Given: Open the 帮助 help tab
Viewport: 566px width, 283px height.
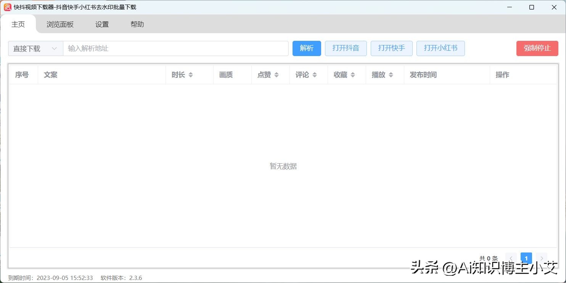Looking at the screenshot, I should 137,24.
